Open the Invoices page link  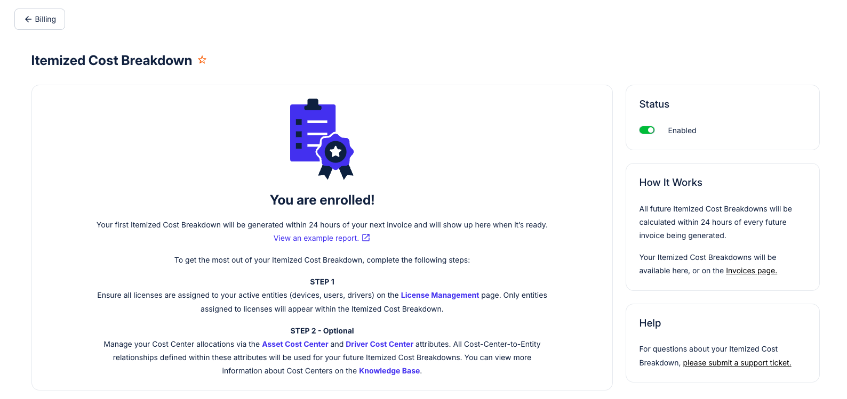click(751, 271)
